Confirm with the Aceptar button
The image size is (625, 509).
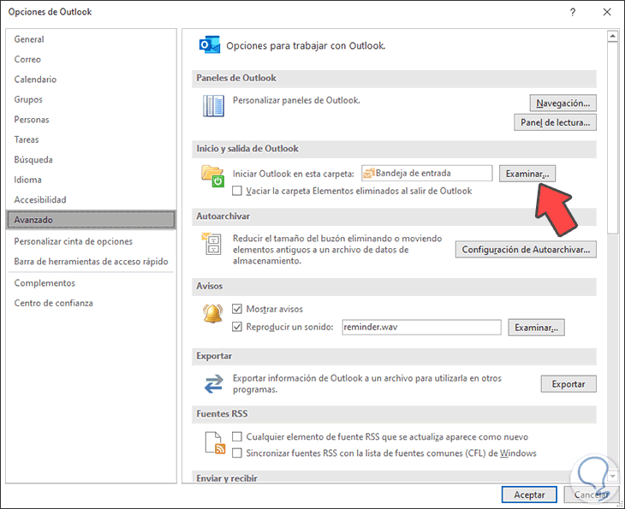[x=529, y=494]
